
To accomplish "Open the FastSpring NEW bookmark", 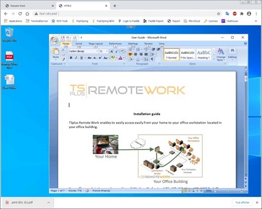I will (103, 21).
